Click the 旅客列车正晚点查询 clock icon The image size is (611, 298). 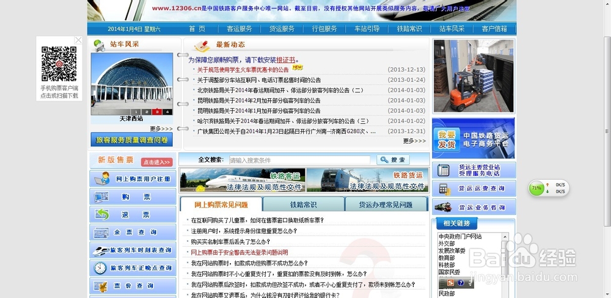pyautogui.click(x=100, y=268)
